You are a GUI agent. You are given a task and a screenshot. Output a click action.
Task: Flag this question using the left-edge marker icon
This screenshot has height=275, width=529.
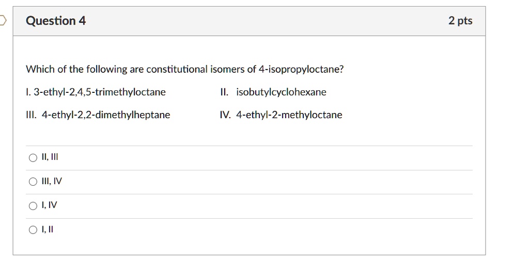(2, 21)
